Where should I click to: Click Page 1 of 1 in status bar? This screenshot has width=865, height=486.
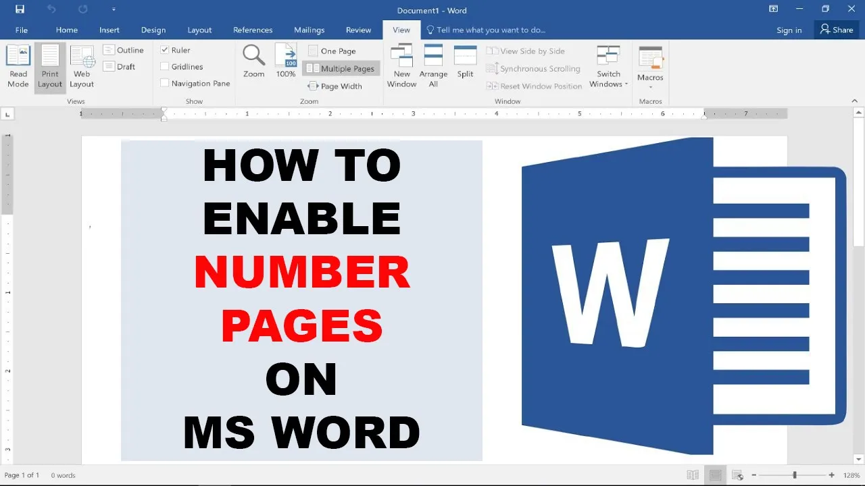point(22,475)
